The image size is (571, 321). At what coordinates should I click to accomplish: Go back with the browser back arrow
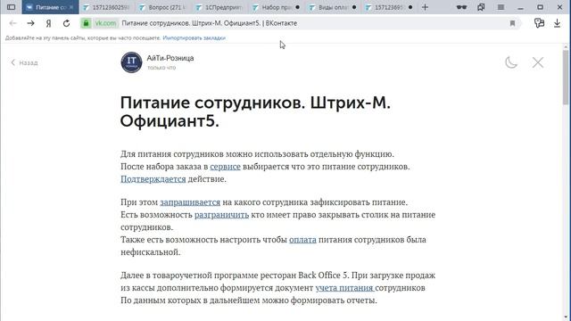point(13,23)
